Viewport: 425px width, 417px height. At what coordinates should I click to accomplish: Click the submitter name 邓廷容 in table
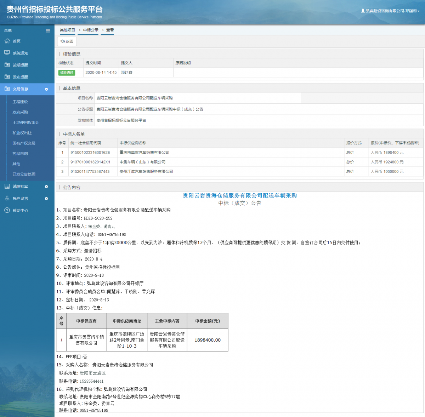tap(127, 73)
